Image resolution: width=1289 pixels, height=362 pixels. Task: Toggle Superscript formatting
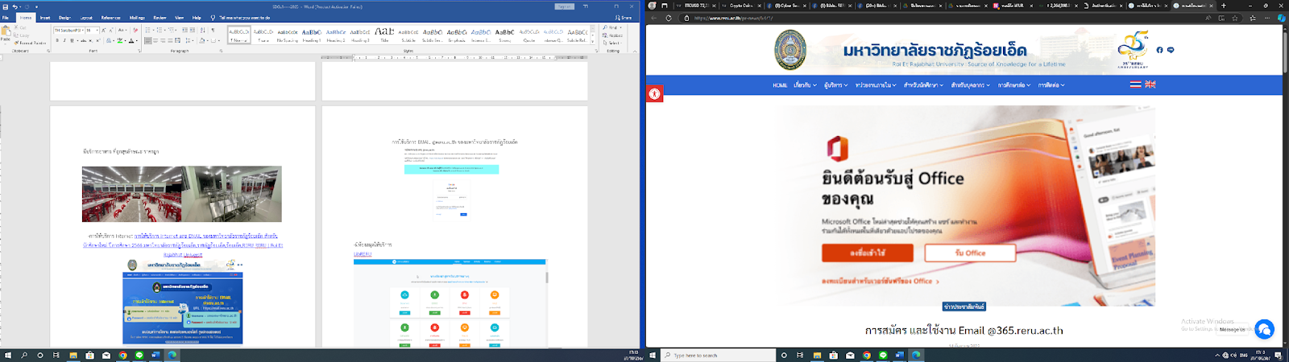pyautogui.click(x=98, y=40)
